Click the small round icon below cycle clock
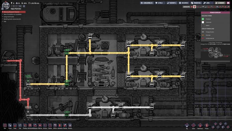The image size is (232, 131). coord(2,9)
